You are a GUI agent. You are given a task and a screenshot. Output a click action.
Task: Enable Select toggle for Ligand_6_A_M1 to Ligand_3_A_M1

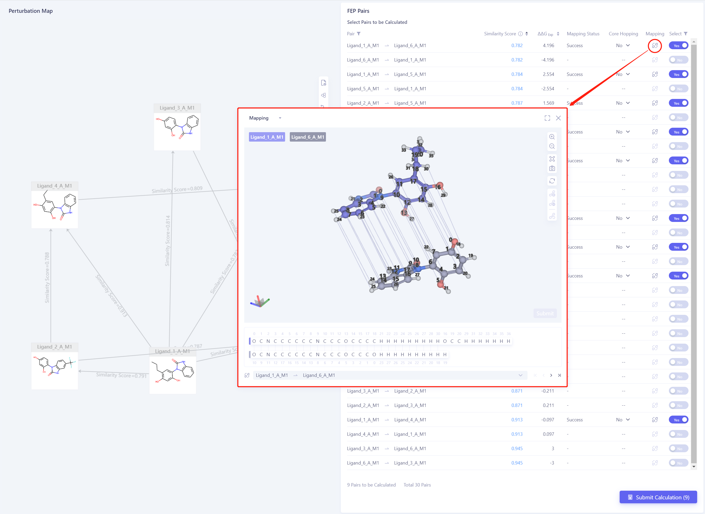point(679,463)
